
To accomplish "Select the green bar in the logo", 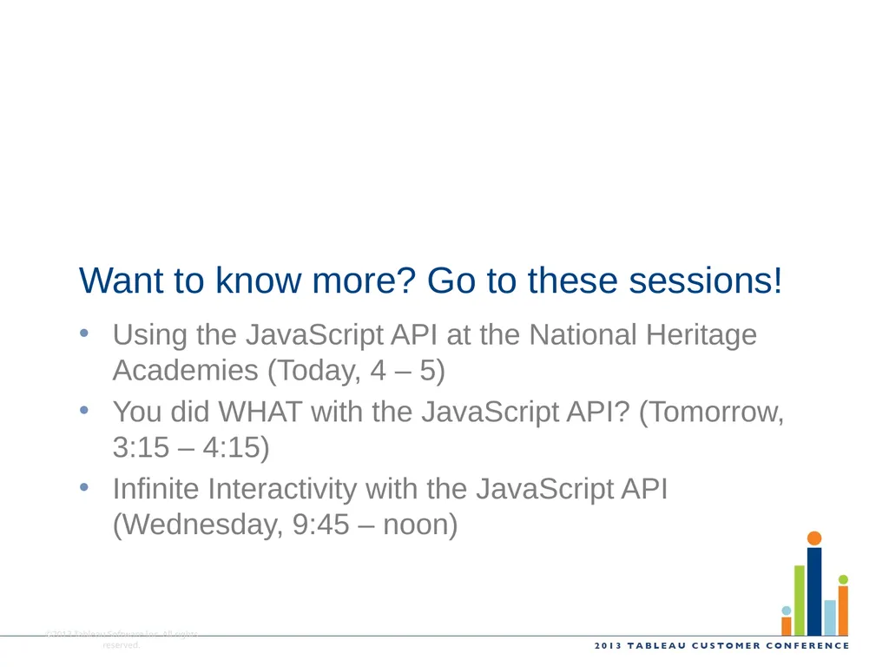I will pyautogui.click(x=800, y=600).
